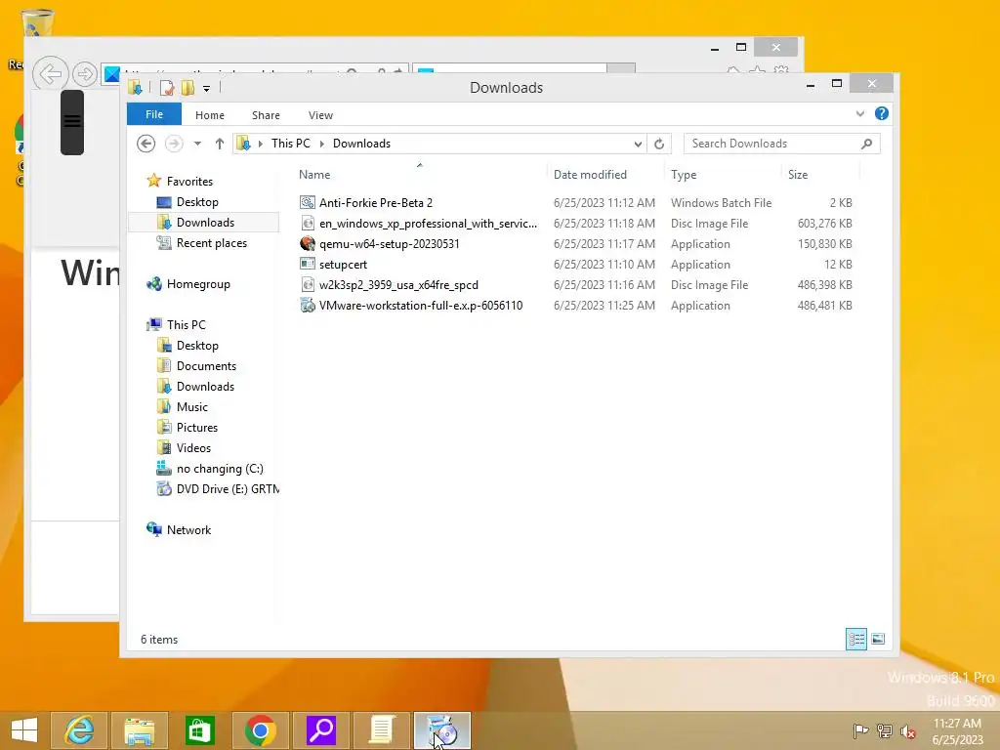
Task: Open DVD Drive (E:) in navigation pane
Action: click(x=227, y=489)
